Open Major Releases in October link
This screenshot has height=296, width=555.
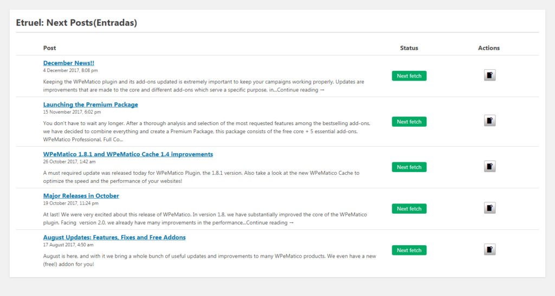81,196
